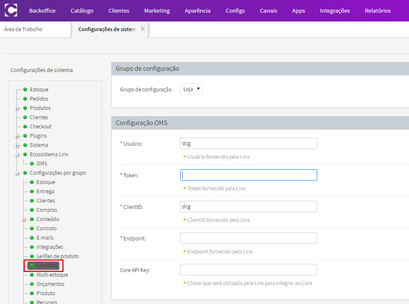
Task: Collapse the Ecossistema Linx tree node
Action: pyautogui.click(x=17, y=155)
